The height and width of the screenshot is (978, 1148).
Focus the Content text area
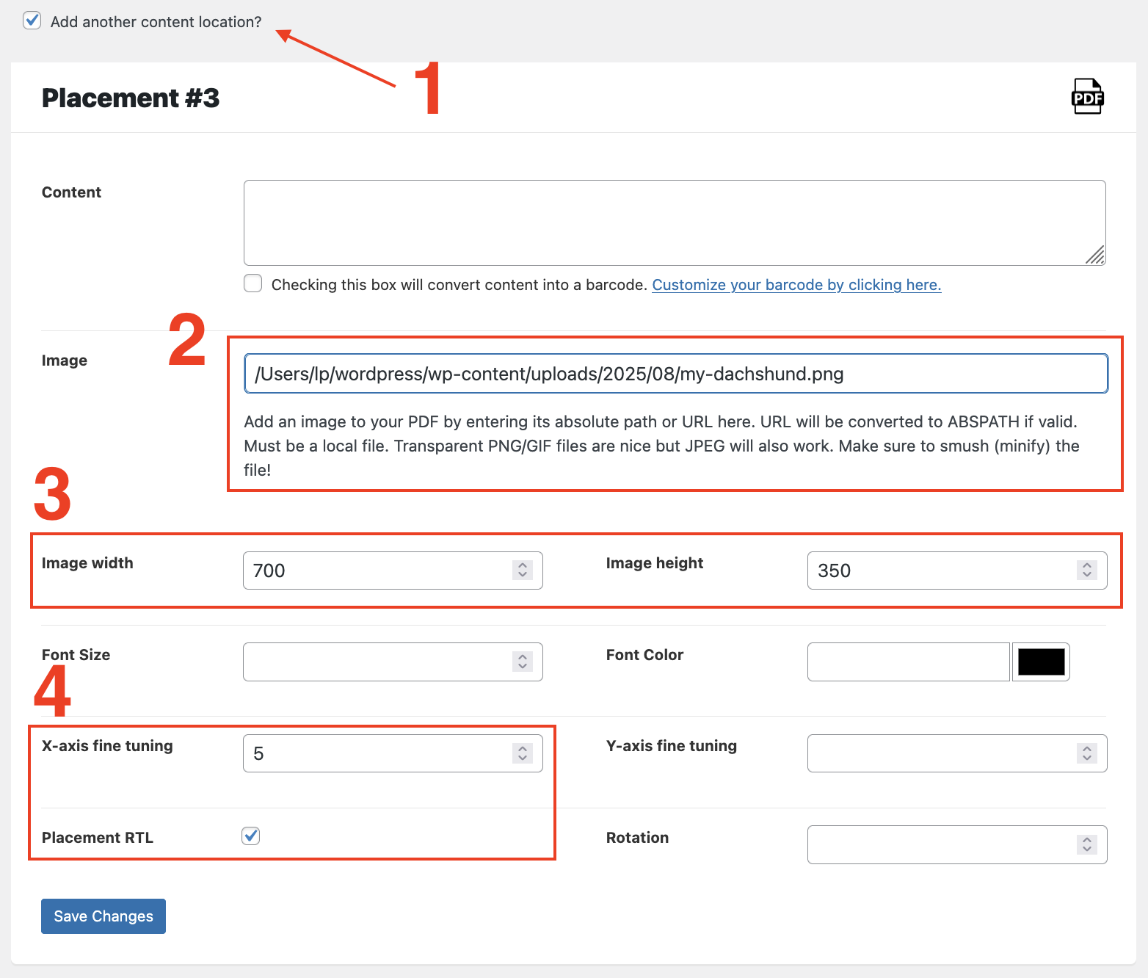[x=675, y=222]
